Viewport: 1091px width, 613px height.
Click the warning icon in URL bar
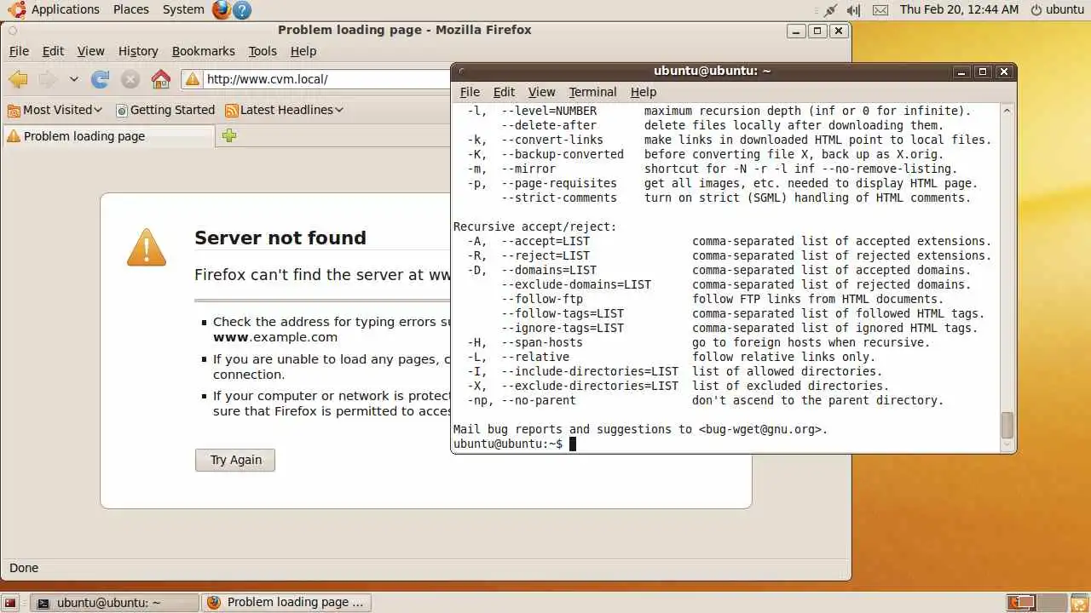click(x=193, y=79)
